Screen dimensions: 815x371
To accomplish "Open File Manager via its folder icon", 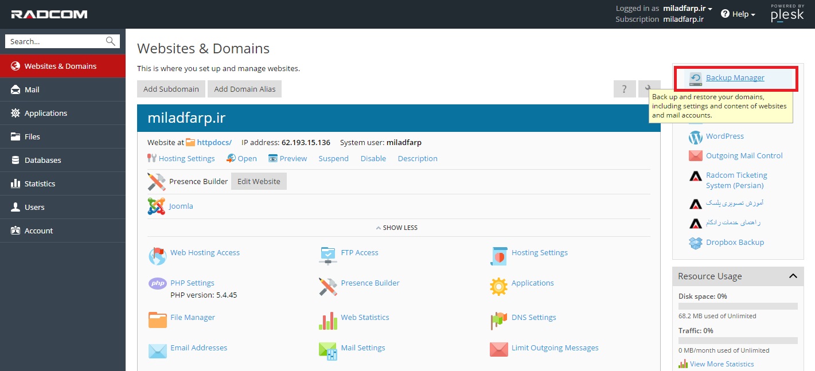I will click(x=157, y=319).
